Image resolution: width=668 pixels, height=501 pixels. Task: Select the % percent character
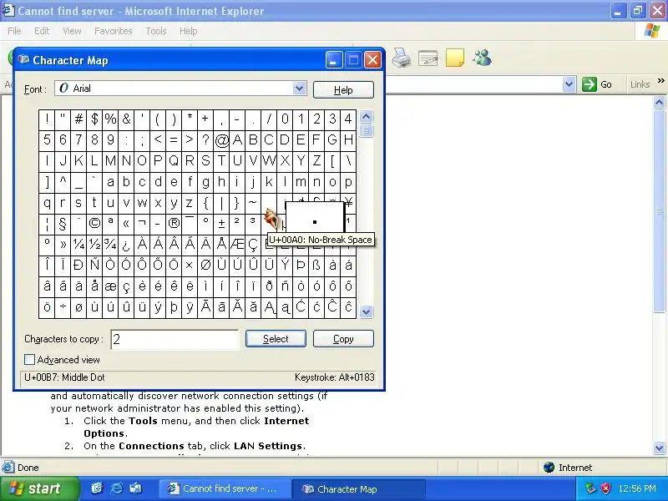pyautogui.click(x=110, y=119)
